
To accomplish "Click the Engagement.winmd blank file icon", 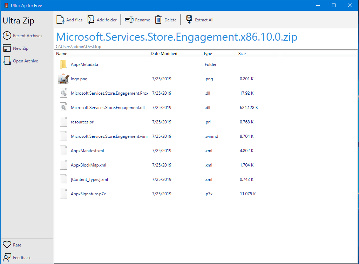I will [64, 136].
